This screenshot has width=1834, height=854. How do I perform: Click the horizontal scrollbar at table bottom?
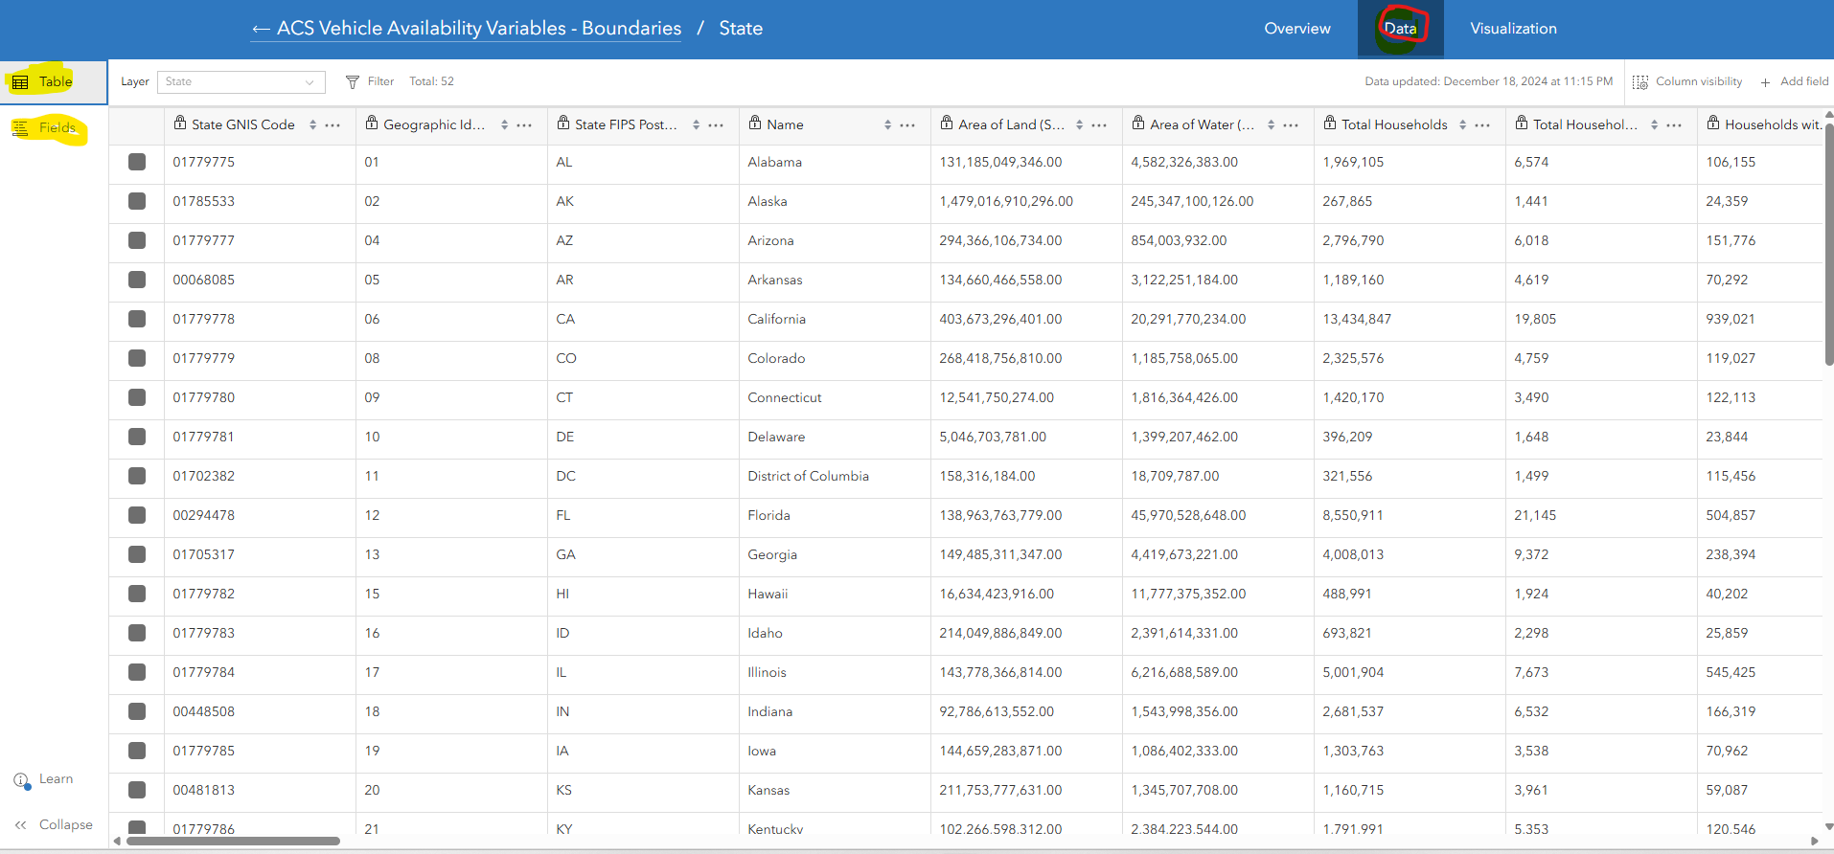click(x=233, y=842)
